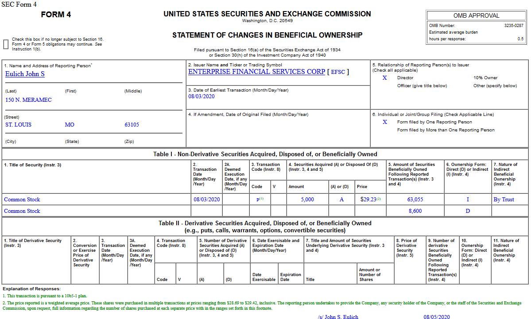Open ENTERPRISE FINANCIAL SERVICES CORP issuer link
The height and width of the screenshot is (319, 531).
pyautogui.click(x=256, y=72)
